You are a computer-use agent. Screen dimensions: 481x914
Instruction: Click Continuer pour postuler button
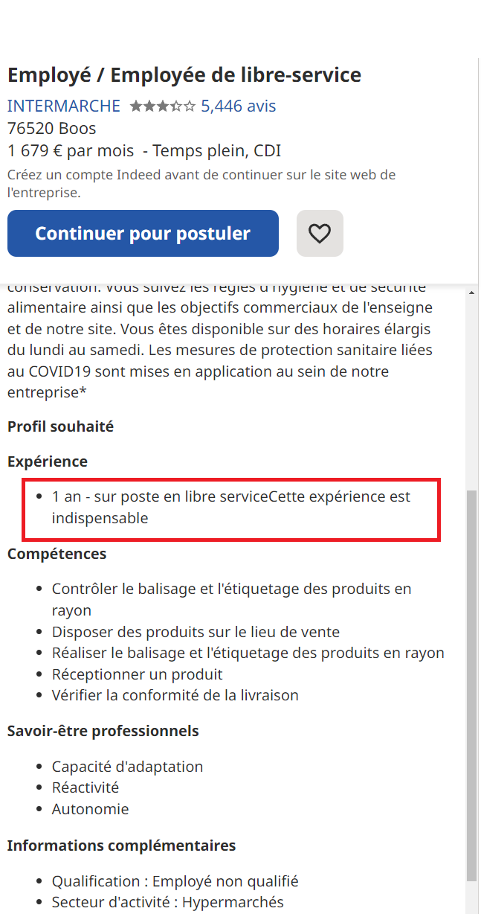tap(143, 234)
